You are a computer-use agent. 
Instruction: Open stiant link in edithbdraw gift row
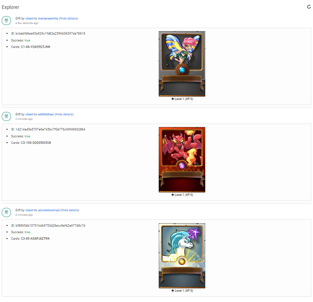[x=29, y=114]
